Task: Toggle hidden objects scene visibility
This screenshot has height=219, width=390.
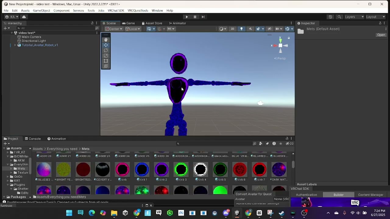Action: tap(269, 29)
